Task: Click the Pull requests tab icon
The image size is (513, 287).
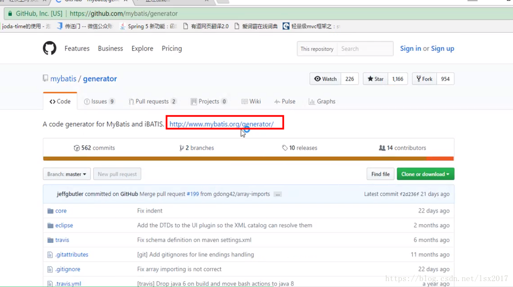Action: point(131,101)
